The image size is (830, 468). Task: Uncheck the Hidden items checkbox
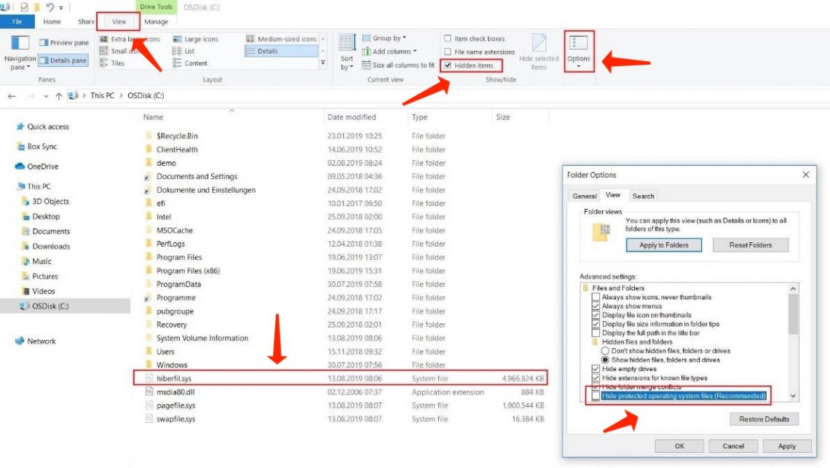coord(448,66)
